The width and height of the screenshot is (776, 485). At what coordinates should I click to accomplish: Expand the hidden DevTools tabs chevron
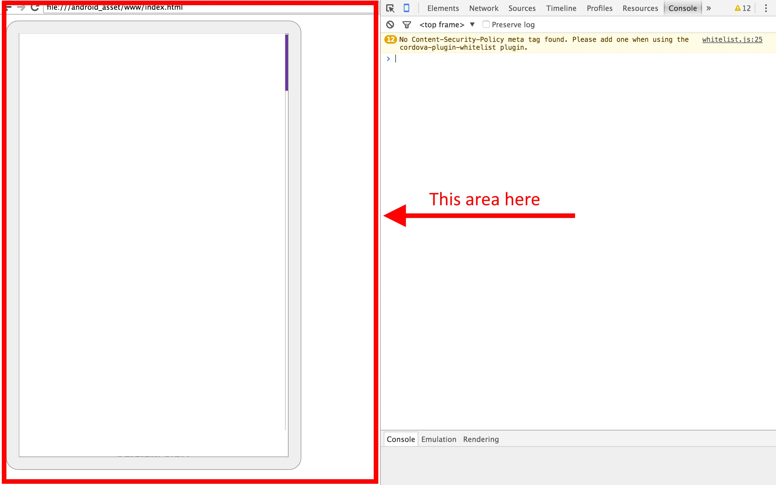[x=709, y=8]
